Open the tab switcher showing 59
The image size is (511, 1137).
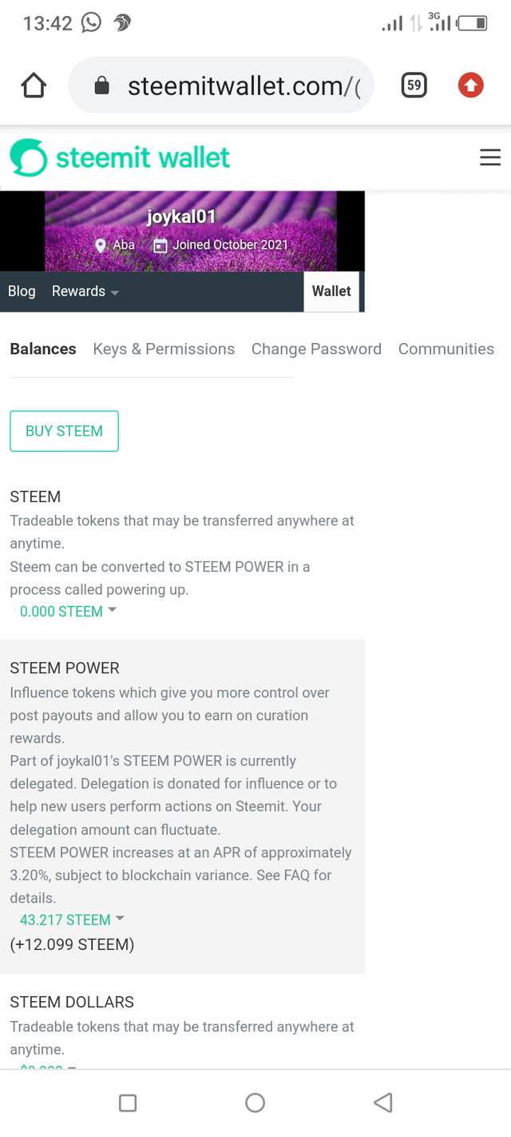point(414,85)
